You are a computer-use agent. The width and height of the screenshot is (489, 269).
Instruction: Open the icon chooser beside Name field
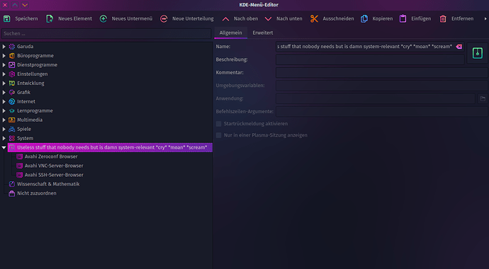coord(477,53)
